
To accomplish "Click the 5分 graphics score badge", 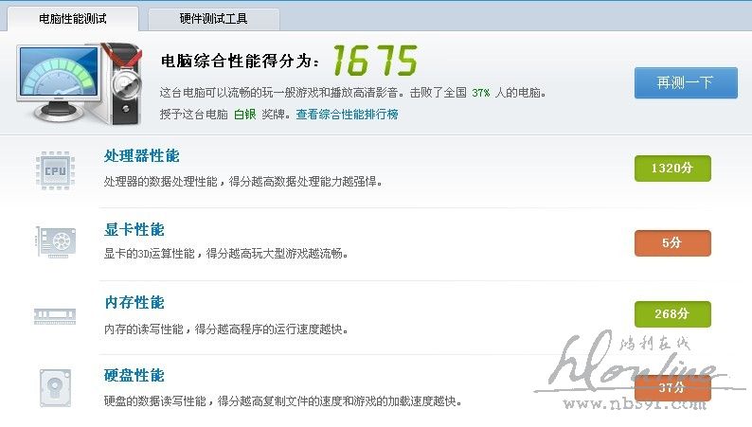I will (672, 243).
